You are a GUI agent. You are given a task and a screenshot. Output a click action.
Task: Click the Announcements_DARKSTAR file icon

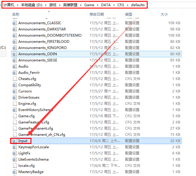15,29
